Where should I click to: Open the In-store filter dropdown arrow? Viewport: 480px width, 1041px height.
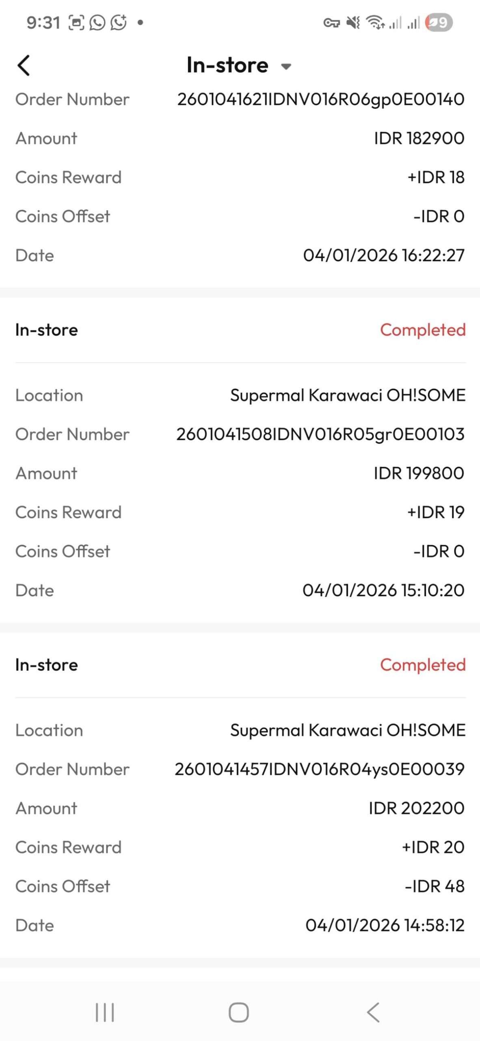[286, 67]
